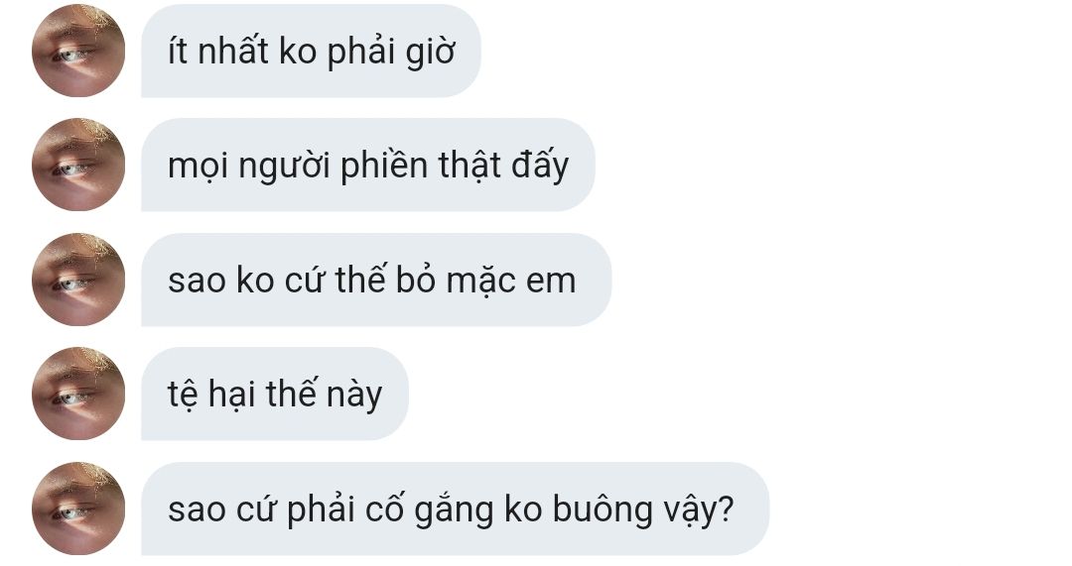Screen dimensions: 1072x566
Task: Select profile picture beside "sao ko cứ thế bỏ mặc em"
Action: [x=78, y=280]
